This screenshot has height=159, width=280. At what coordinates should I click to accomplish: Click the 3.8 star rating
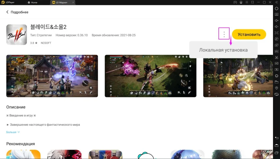click(34, 43)
